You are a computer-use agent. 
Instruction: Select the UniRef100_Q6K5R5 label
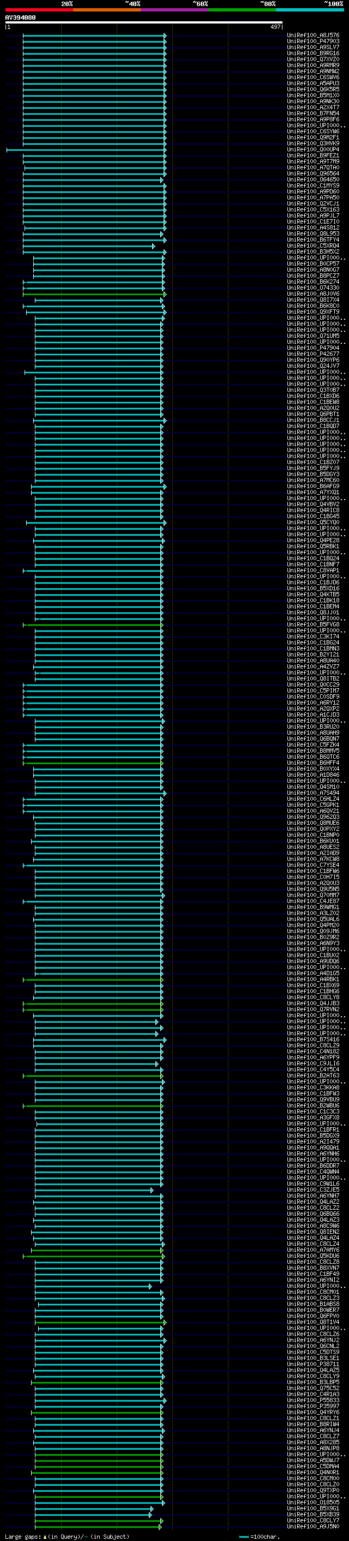tap(313, 89)
